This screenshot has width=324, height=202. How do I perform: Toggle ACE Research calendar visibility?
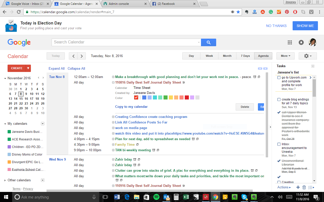click(x=9, y=139)
